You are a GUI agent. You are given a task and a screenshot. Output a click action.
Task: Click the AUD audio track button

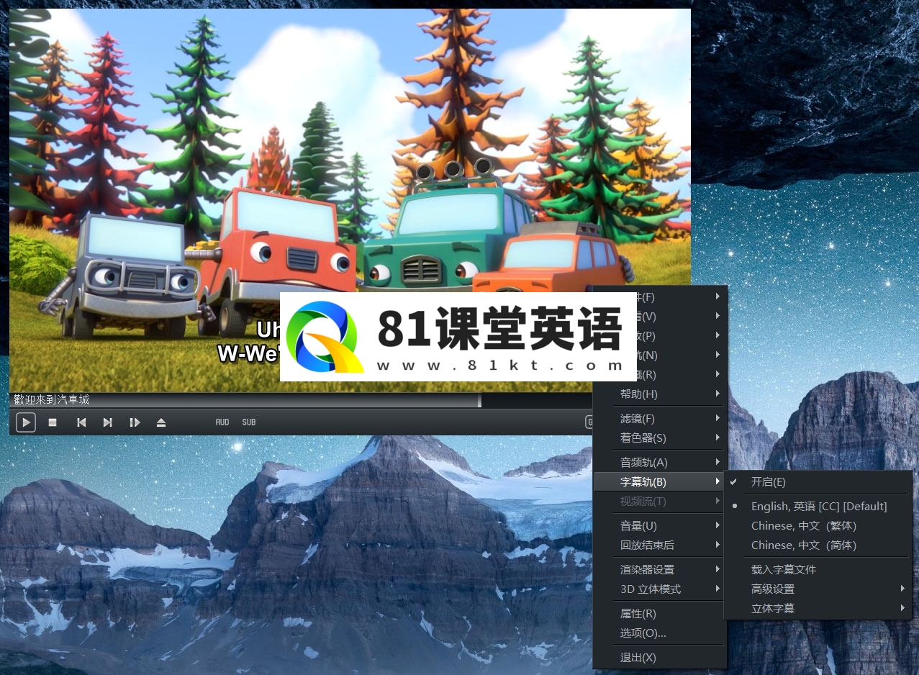(222, 422)
